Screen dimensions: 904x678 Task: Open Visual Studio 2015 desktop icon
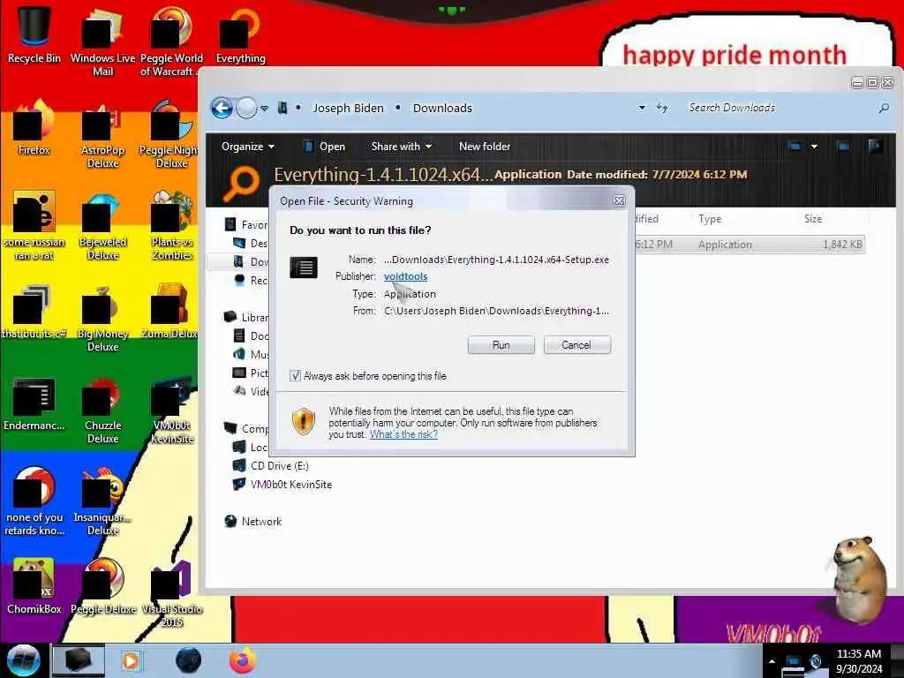pos(171,594)
